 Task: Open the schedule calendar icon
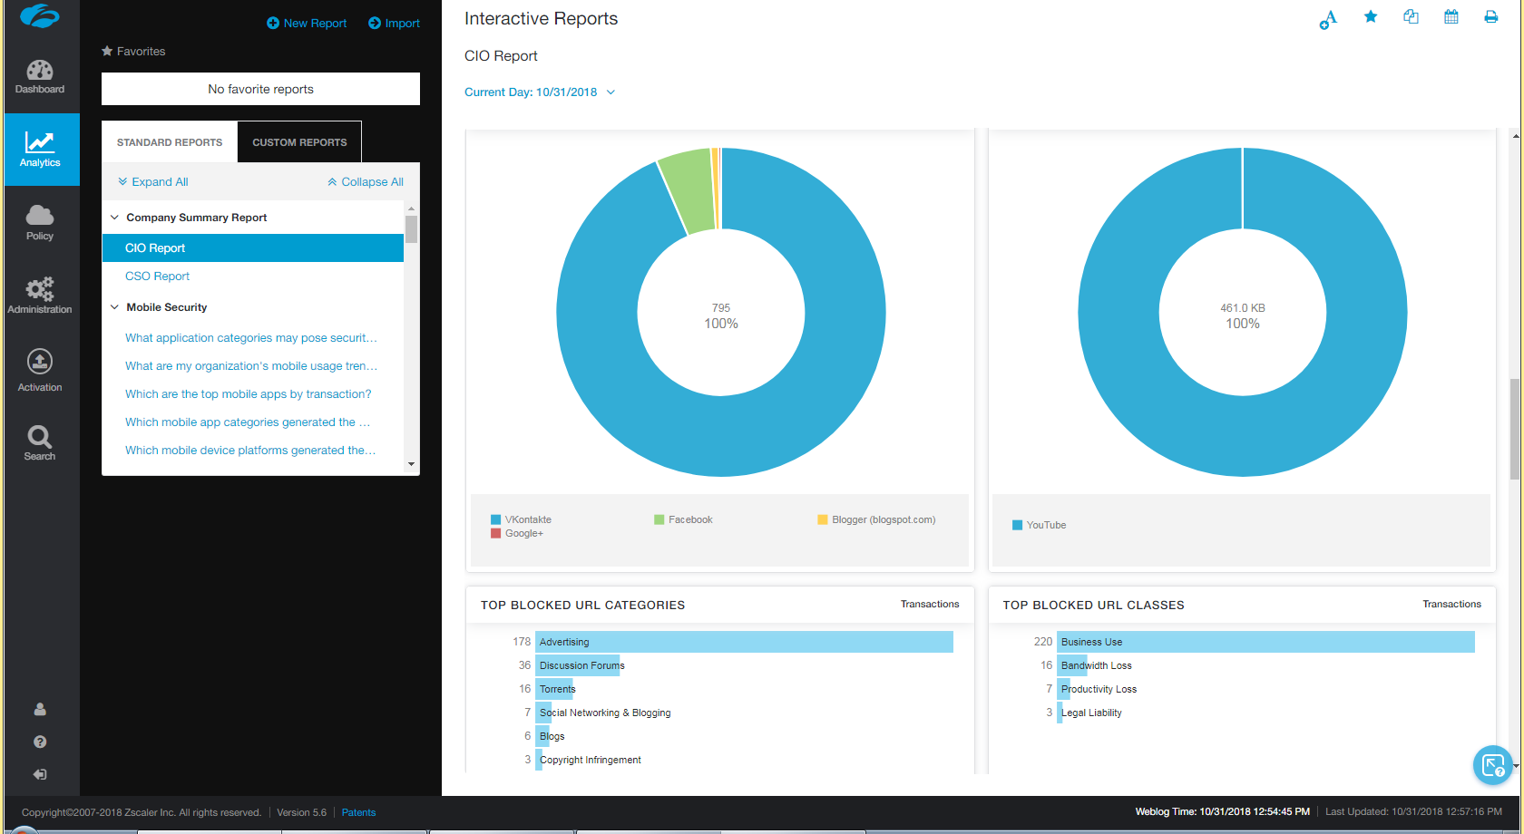click(x=1451, y=16)
